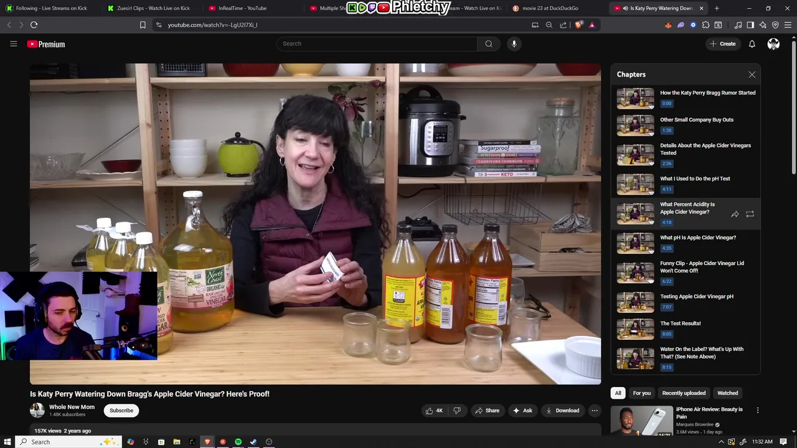This screenshot has width=797, height=448.
Task: Open options for iPhone Air Review video
Action: point(757,410)
